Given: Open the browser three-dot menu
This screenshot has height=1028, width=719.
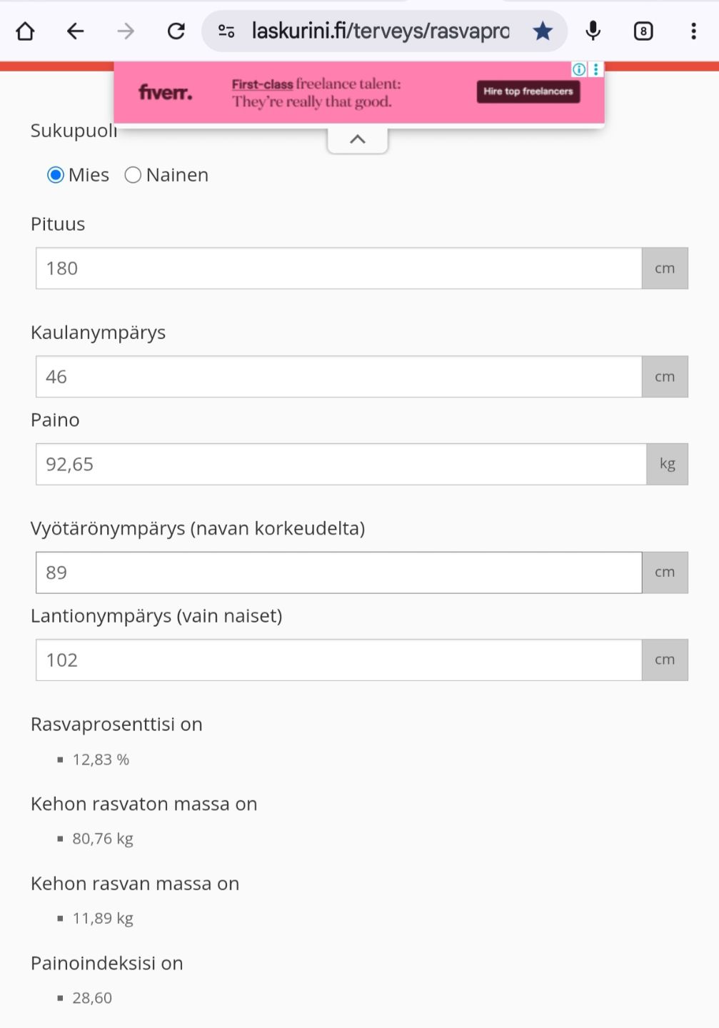Looking at the screenshot, I should (693, 31).
